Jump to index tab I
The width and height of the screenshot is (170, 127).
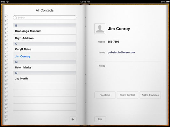tap(6, 49)
